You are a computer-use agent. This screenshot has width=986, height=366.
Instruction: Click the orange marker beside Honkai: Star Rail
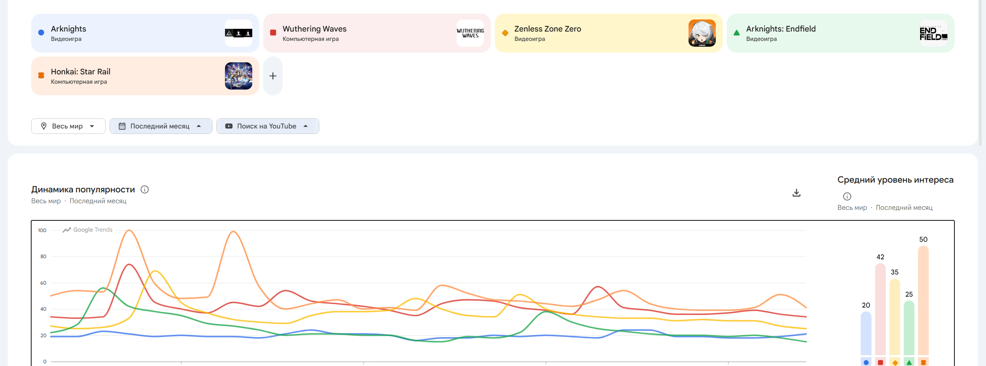(x=41, y=76)
